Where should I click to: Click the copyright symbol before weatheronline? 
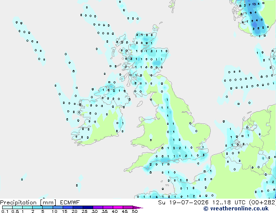(x=206, y=209)
